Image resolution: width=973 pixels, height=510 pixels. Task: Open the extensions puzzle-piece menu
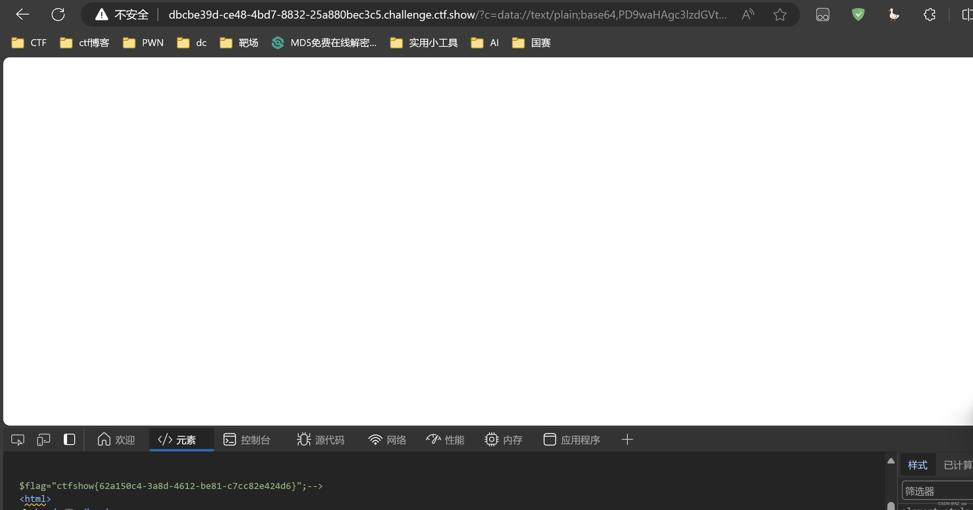click(929, 15)
